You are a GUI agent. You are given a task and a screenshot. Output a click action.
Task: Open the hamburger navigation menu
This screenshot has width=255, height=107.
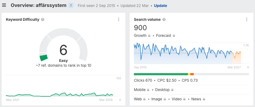pos(4,5)
